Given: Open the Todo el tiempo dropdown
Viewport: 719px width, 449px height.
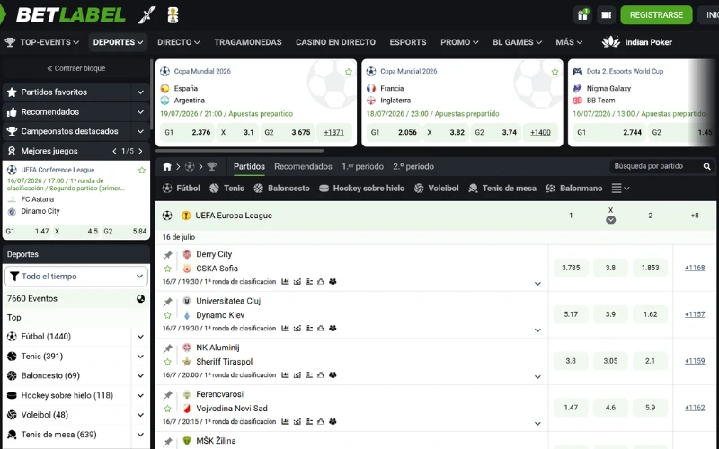Looking at the screenshot, I should (x=76, y=277).
